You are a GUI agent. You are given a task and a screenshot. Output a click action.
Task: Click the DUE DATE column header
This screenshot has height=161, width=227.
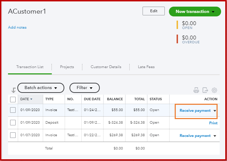[x=92, y=99]
